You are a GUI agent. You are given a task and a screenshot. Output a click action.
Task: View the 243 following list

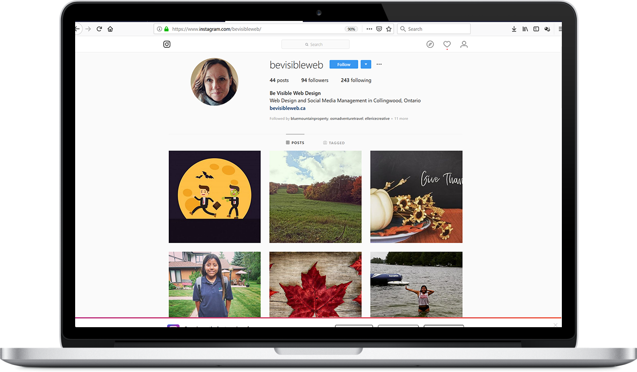pyautogui.click(x=356, y=80)
